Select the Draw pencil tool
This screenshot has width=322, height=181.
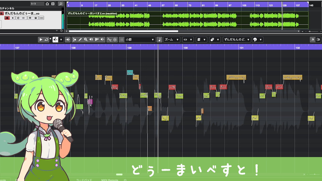(80, 40)
